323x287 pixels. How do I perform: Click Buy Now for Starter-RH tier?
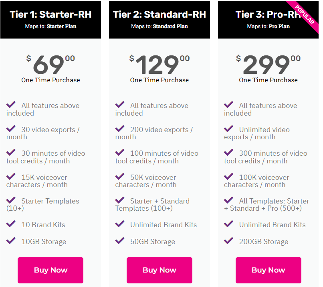pos(50,270)
